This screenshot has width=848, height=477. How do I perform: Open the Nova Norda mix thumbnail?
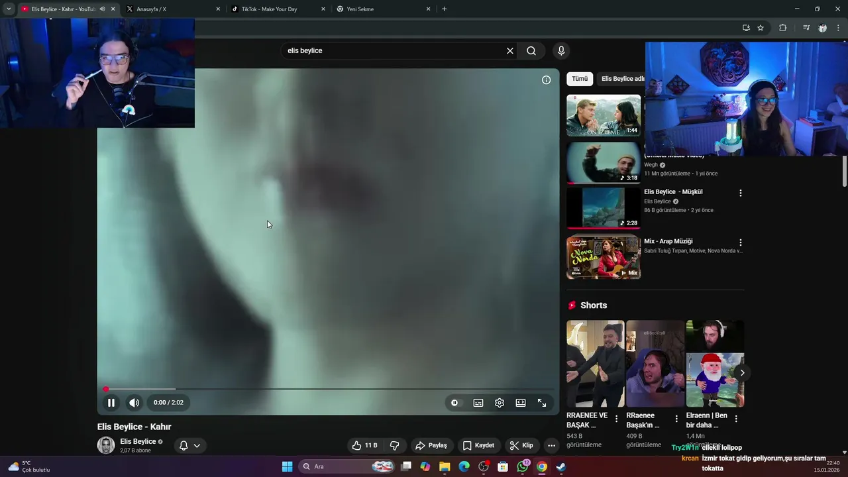604,257
